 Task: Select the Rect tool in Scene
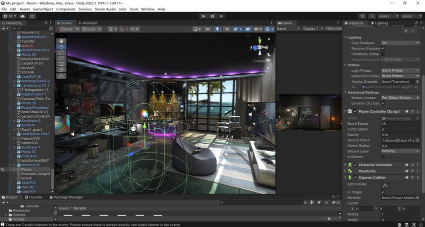61,64
